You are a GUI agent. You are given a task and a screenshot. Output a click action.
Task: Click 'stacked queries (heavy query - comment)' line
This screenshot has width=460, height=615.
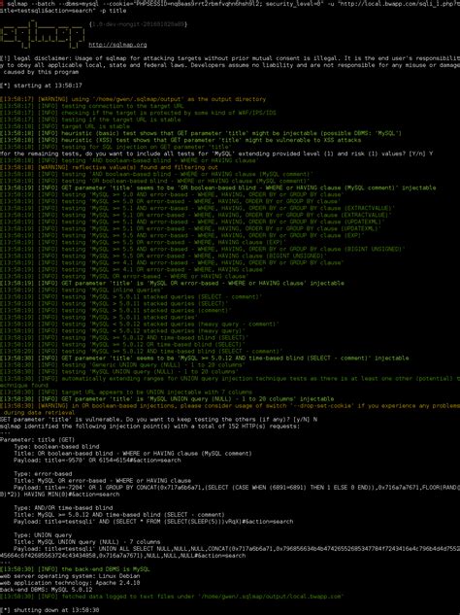pos(140,325)
